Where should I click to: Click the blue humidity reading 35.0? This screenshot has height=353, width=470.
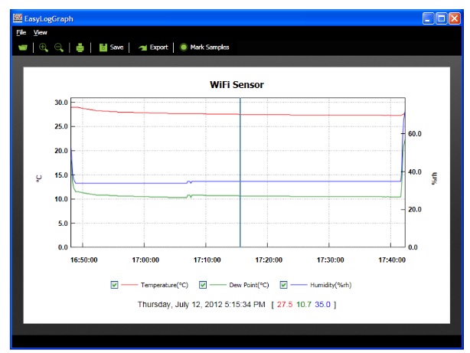click(322, 305)
